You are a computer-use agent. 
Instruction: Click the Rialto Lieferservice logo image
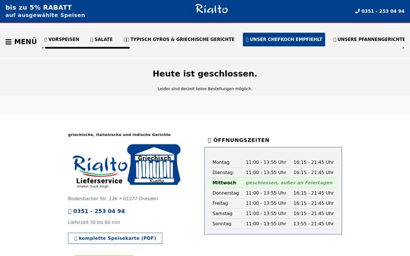[x=100, y=171]
